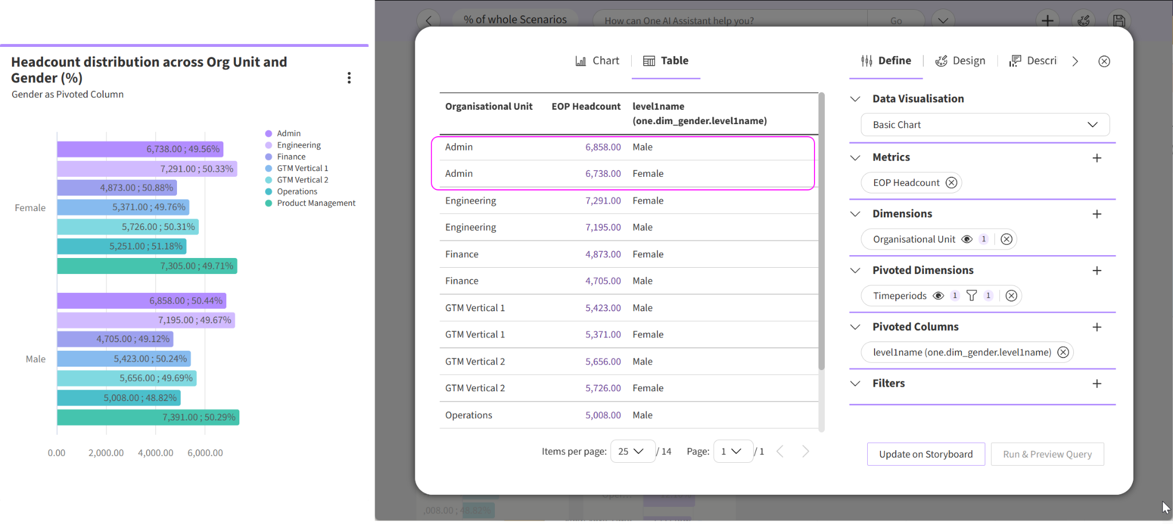
Task: Toggle visibility of Organisational Unit dimension
Action: click(x=967, y=239)
